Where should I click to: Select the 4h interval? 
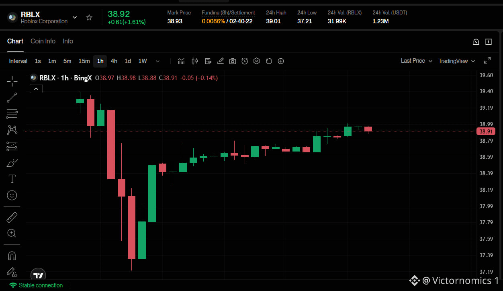click(x=114, y=61)
